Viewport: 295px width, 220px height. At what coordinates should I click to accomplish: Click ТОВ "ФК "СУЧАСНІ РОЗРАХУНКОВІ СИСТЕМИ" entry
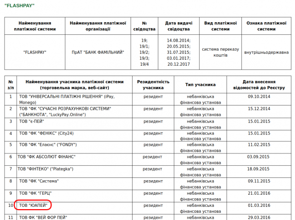click(65, 109)
